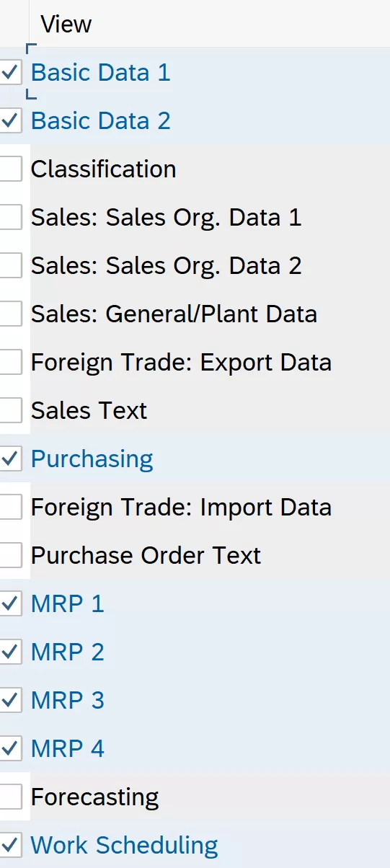Screen dimensions: 390x868
Task: Deselect the Purchasing view checkbox
Action: point(10,459)
